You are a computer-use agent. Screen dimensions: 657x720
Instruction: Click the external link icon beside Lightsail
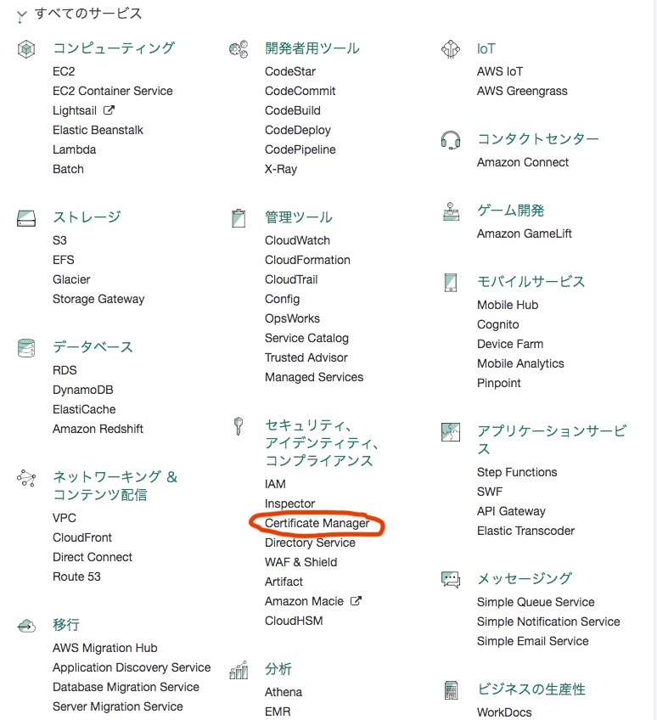pyautogui.click(x=110, y=110)
